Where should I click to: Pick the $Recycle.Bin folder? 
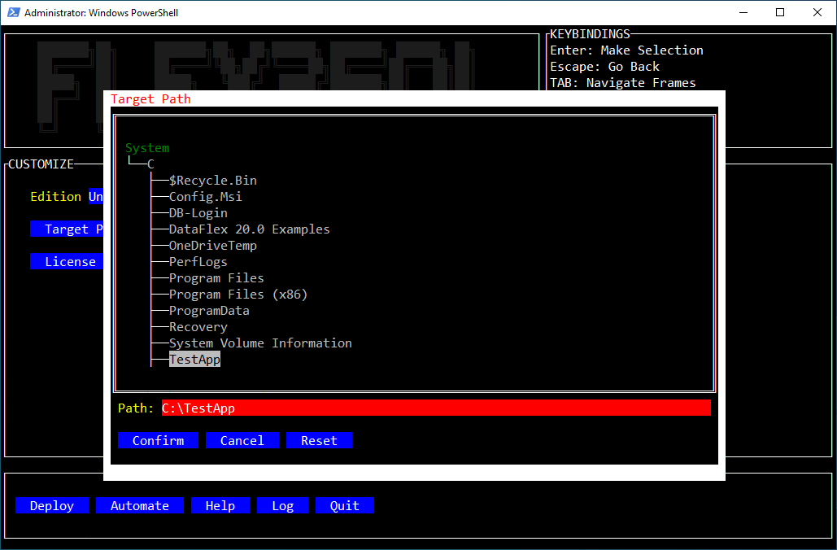pos(212,181)
